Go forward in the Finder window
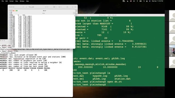Screen dimensions: 175x98 (x=27, y=7)
